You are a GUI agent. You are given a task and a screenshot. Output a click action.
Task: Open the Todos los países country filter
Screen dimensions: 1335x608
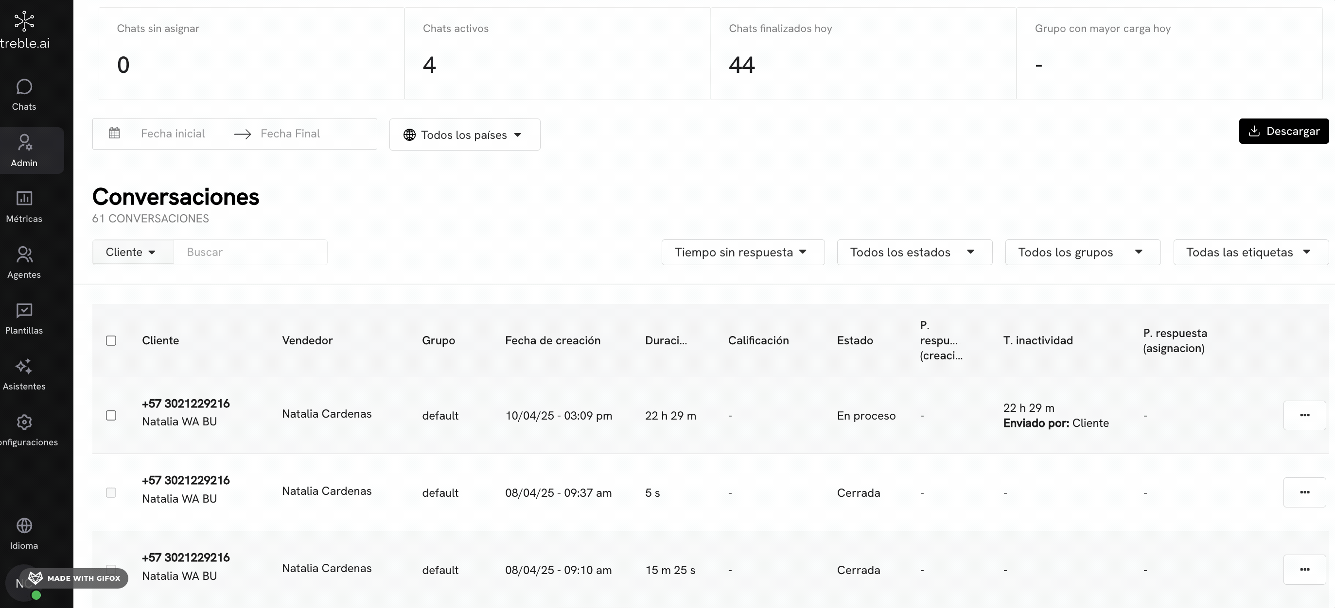pyautogui.click(x=464, y=135)
